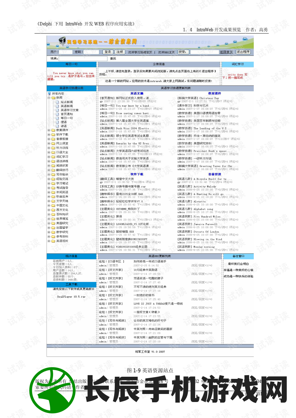Select the 西方文化 tree item
296x418 pixels.
(62, 210)
